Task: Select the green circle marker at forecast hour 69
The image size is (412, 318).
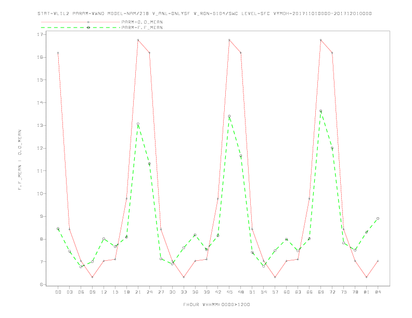Action: [x=321, y=111]
